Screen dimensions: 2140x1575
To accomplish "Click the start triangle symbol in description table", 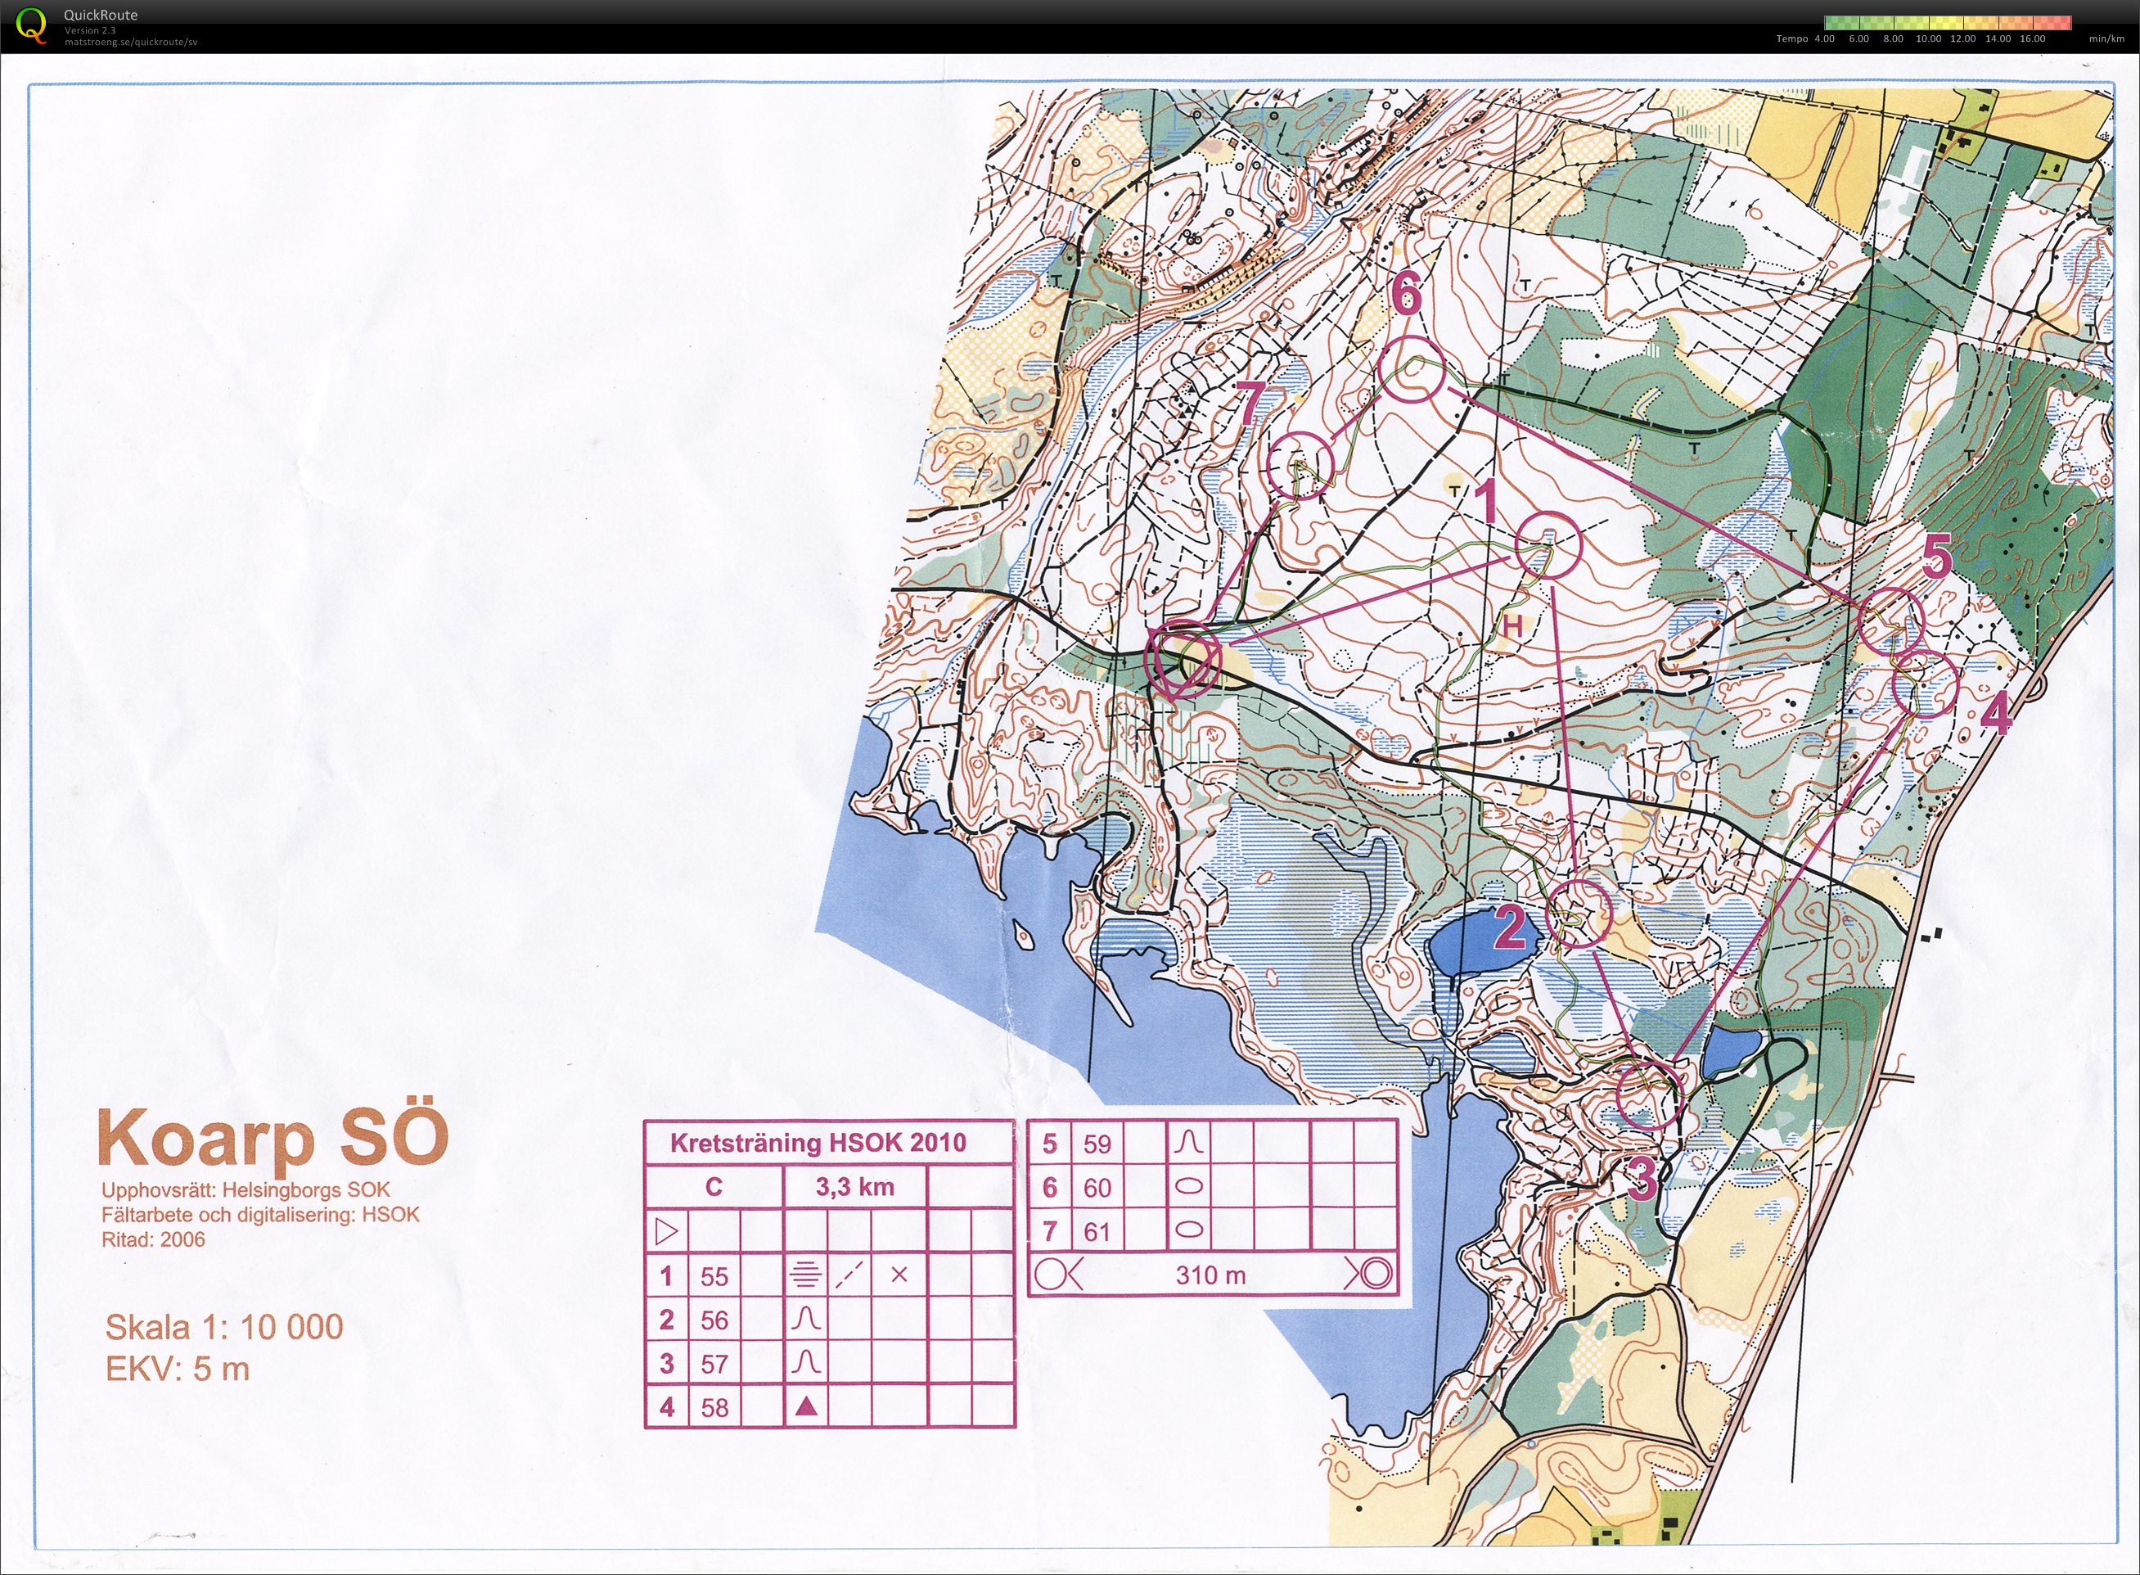I will [x=667, y=1232].
